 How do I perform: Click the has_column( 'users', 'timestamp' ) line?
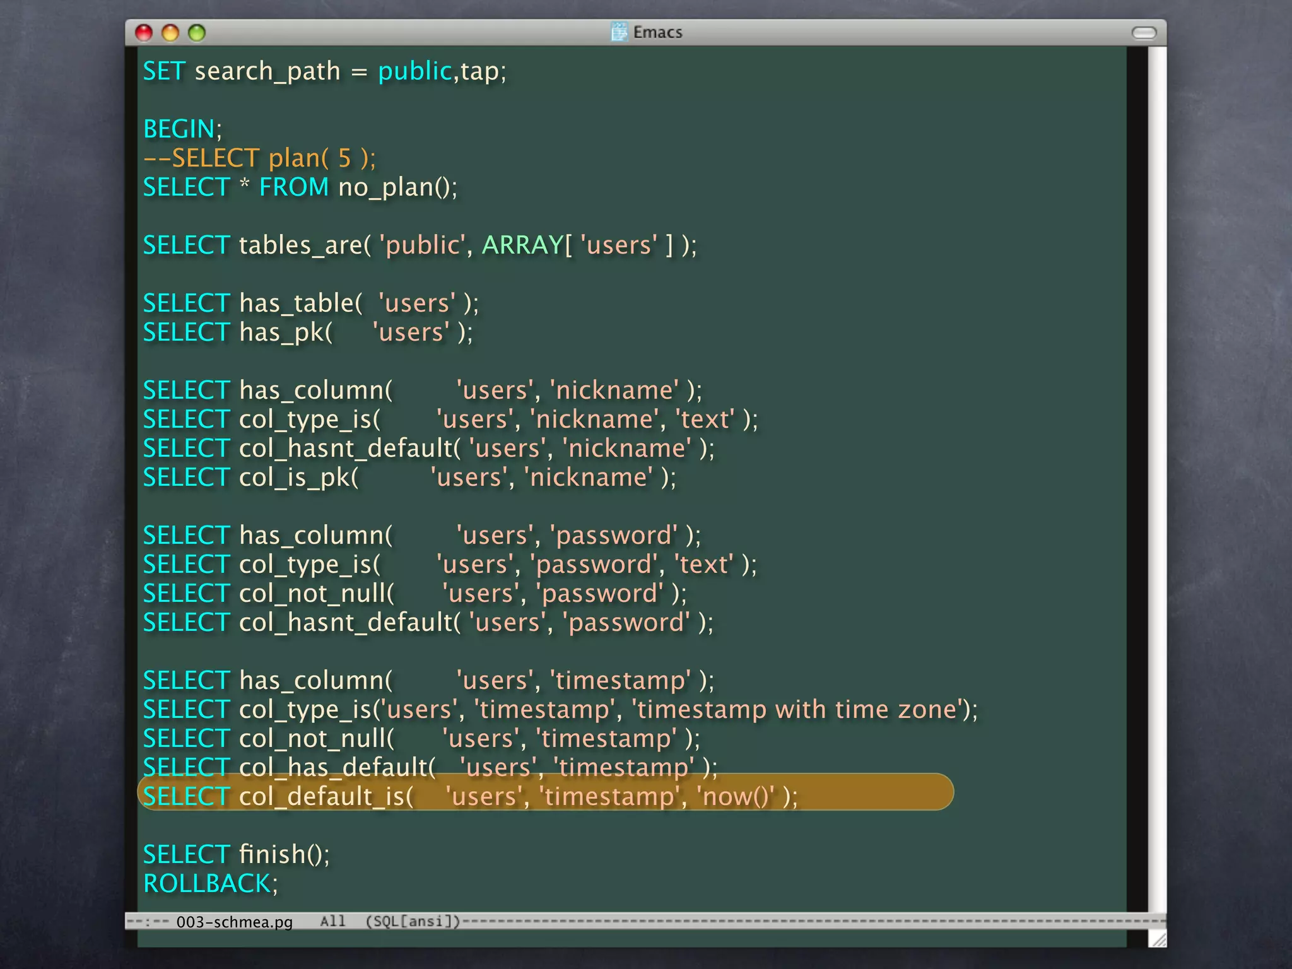(428, 681)
